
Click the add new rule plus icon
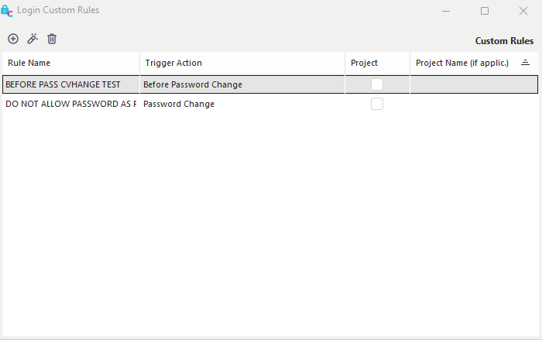click(x=13, y=39)
